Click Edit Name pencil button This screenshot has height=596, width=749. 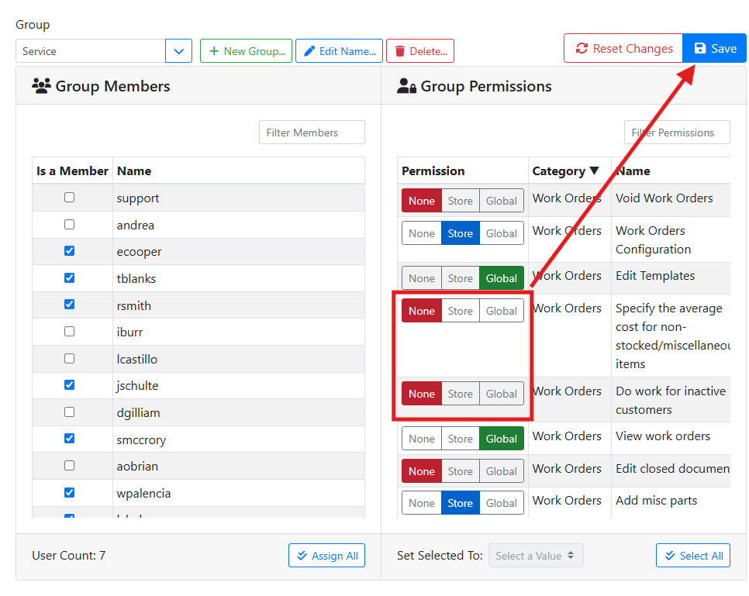coord(339,51)
